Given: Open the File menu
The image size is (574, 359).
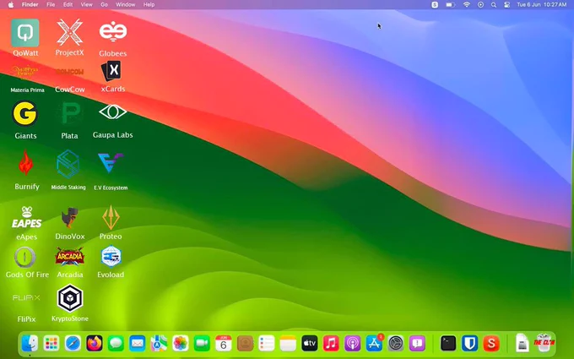Looking at the screenshot, I should click(x=51, y=4).
